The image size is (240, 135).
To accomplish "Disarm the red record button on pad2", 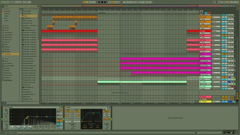I will click(x=232, y=87).
